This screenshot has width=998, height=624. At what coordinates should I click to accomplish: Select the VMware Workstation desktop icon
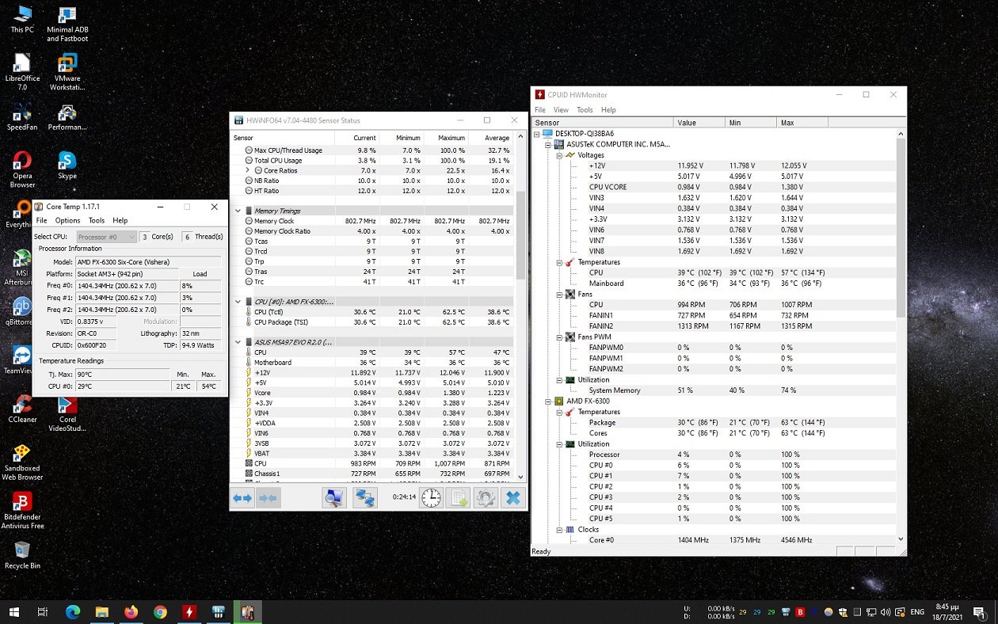click(x=67, y=72)
